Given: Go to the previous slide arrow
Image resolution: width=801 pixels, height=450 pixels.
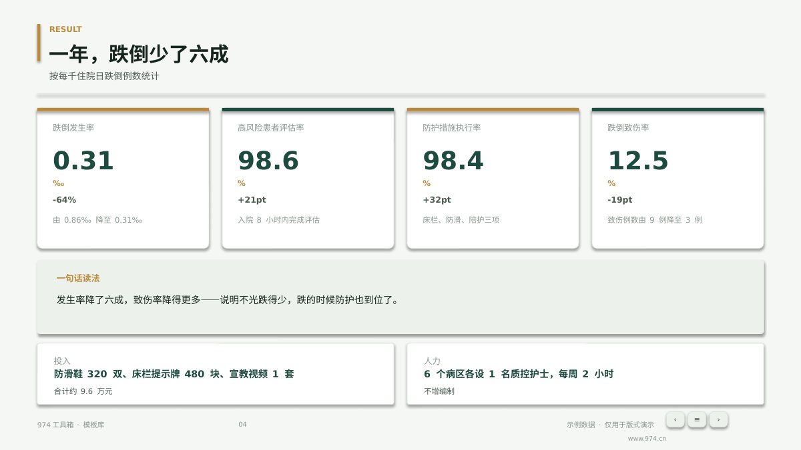Looking at the screenshot, I should (675, 419).
